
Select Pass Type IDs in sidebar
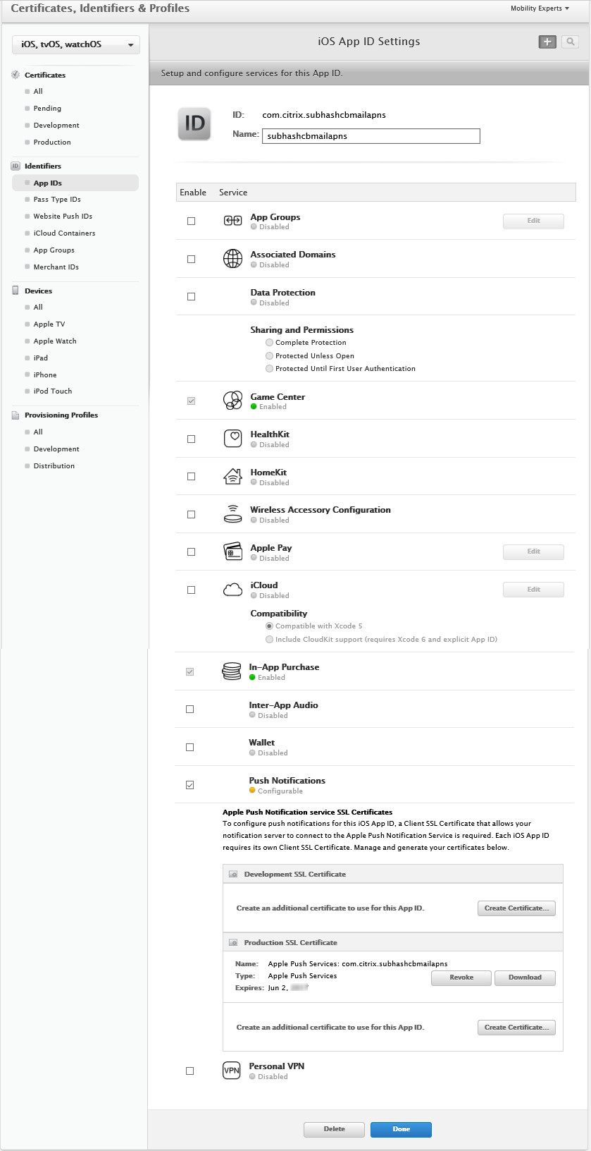coord(57,200)
